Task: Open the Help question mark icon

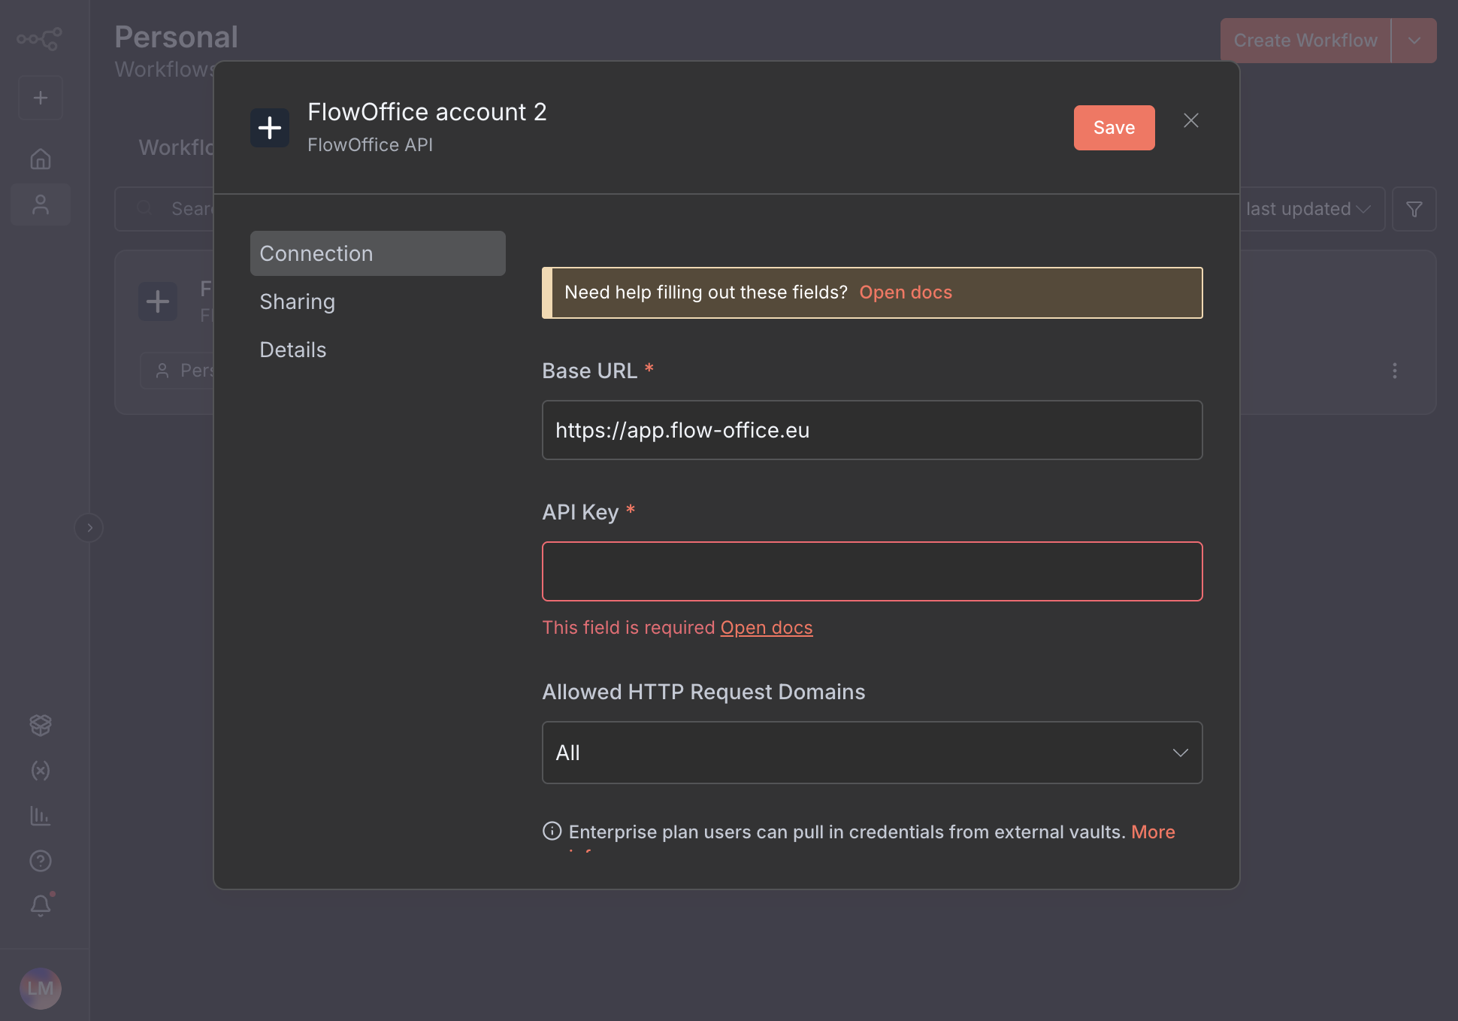Action: coord(41,861)
